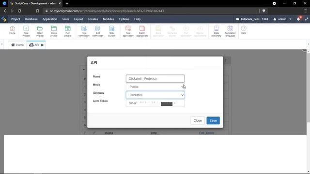
Task: Open browser hamburger menu
Action: [305, 11]
